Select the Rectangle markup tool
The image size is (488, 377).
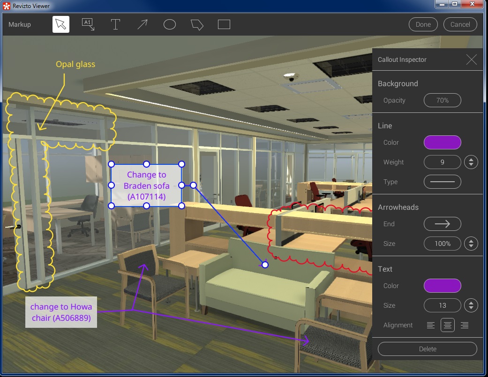click(x=224, y=24)
